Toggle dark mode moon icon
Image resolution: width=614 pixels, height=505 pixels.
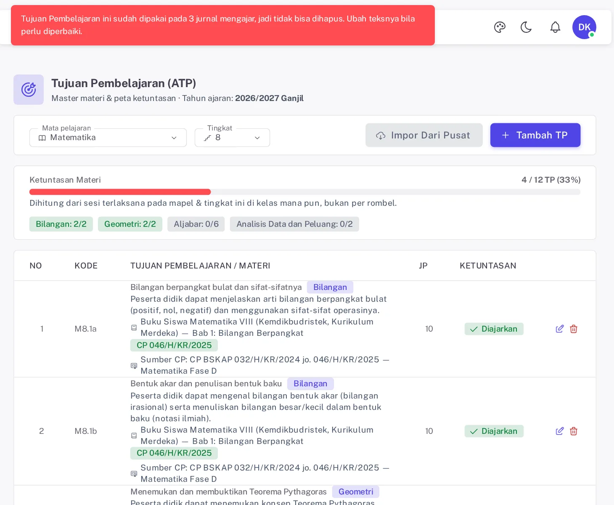pyautogui.click(x=526, y=27)
